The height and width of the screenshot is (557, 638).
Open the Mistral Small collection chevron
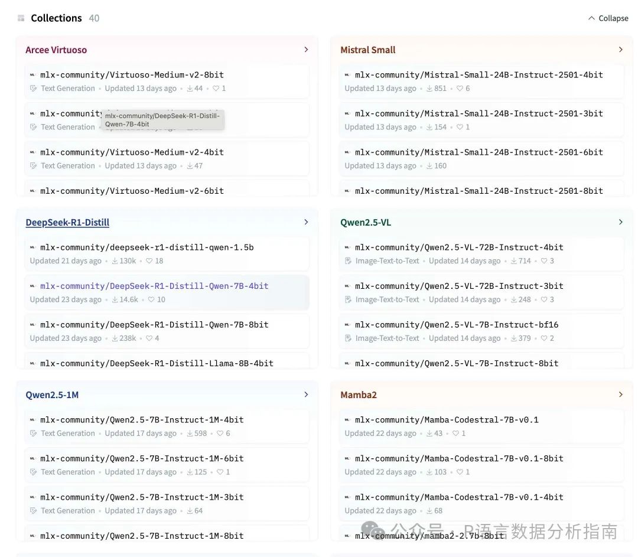click(620, 50)
